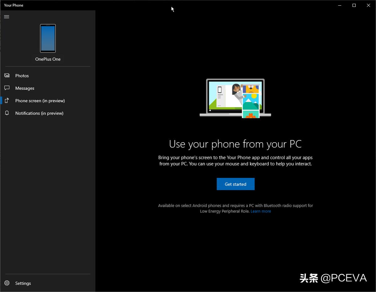The height and width of the screenshot is (292, 376).
Task: Minimize the Your Phone window
Action: click(x=340, y=5)
